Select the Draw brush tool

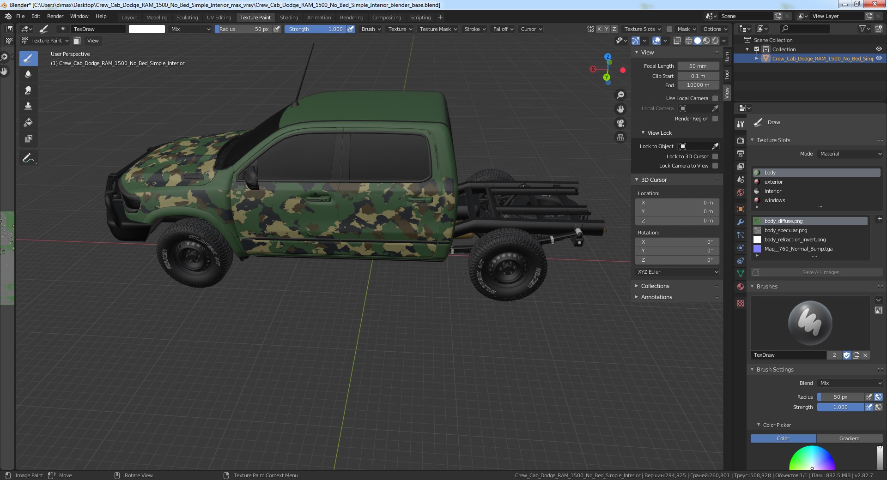pyautogui.click(x=28, y=58)
